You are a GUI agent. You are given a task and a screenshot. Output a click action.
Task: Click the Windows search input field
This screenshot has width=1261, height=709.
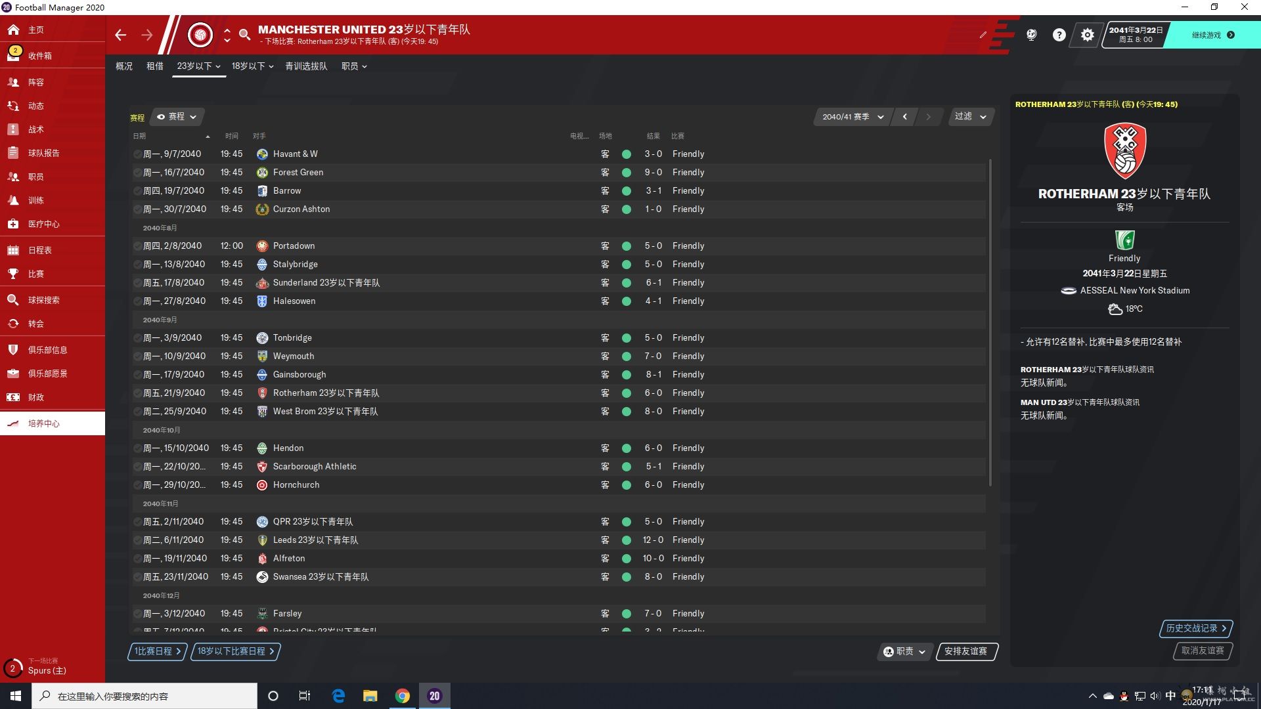[144, 696]
